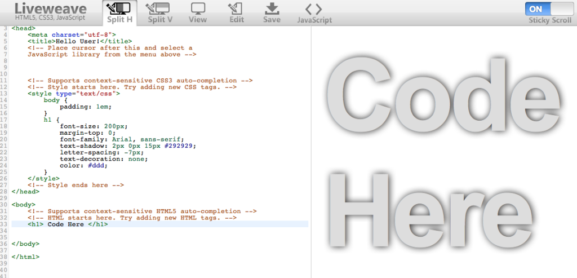Image resolution: width=577 pixels, height=278 pixels.
Task: Click the 'color: #ddd;' line
Action: pyautogui.click(x=83, y=166)
